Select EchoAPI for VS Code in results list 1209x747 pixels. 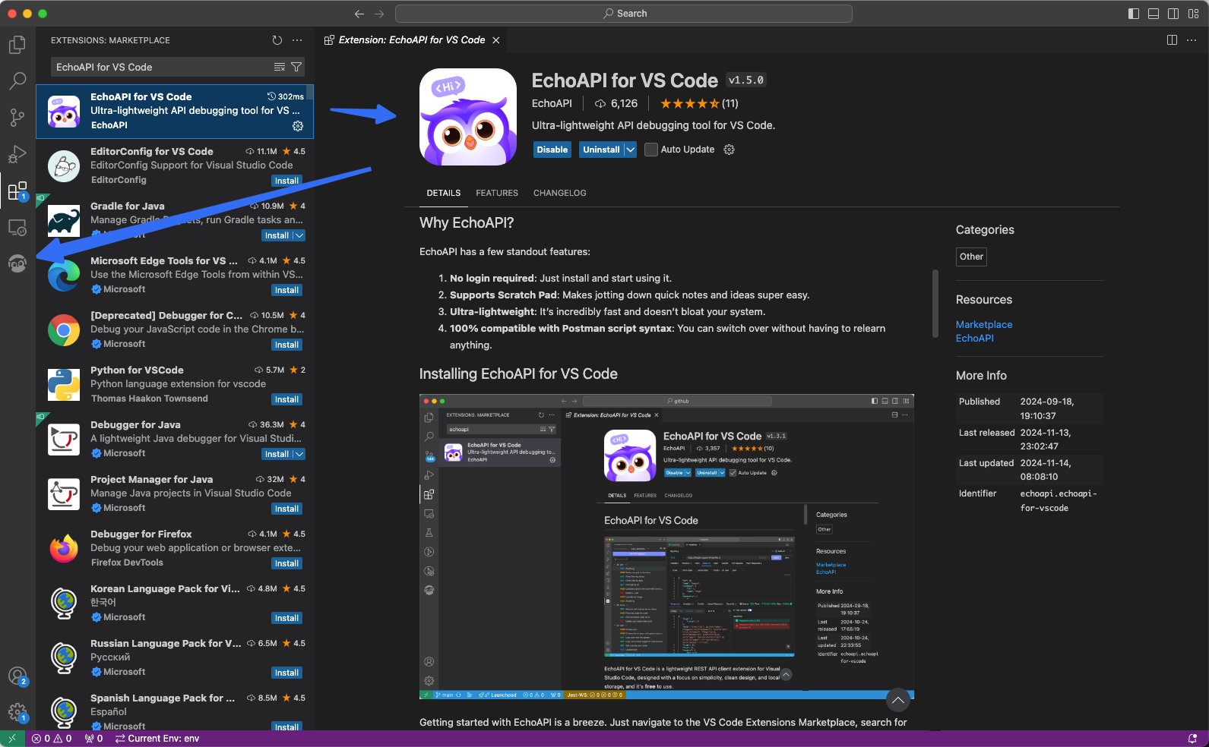pyautogui.click(x=175, y=111)
